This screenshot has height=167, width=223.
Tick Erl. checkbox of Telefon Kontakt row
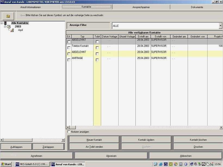pos(69,48)
